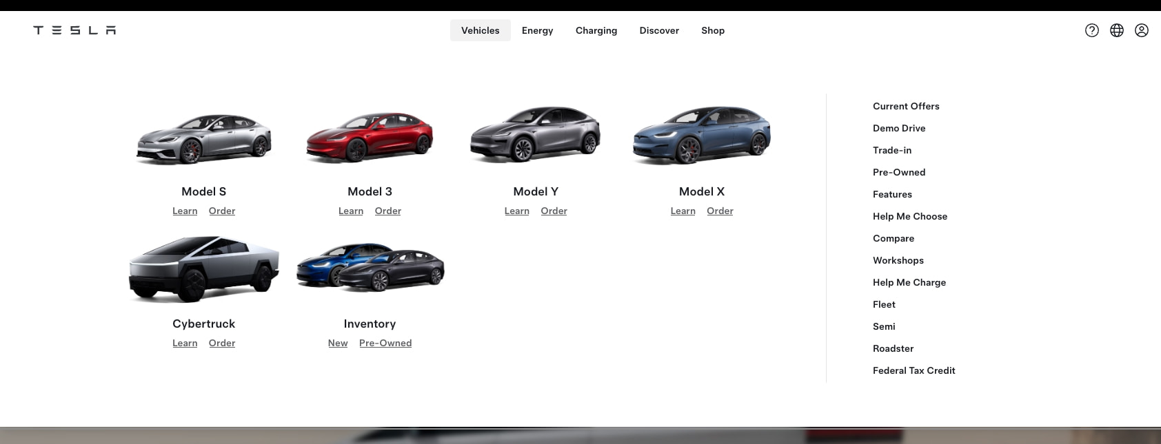Open Current Offers link
Image resolution: width=1161 pixels, height=444 pixels.
(906, 106)
